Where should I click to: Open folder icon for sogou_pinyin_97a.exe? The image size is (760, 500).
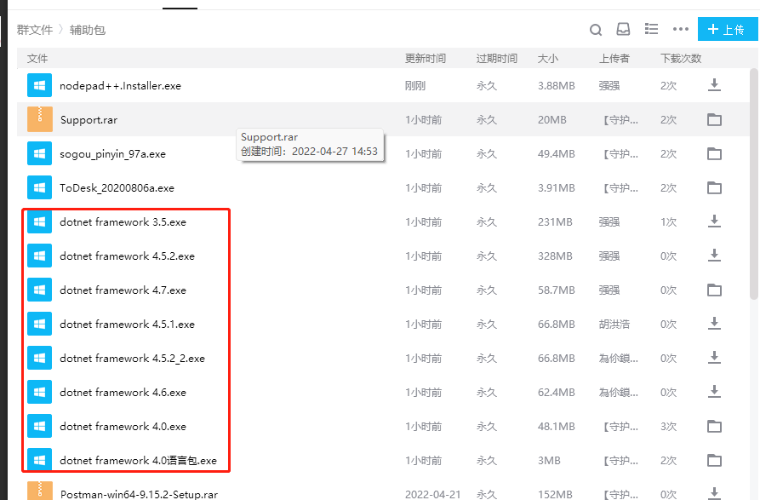714,154
